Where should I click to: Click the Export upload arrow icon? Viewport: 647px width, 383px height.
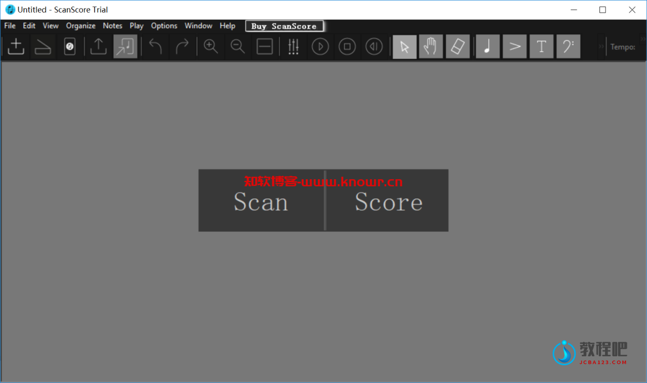pyautogui.click(x=99, y=46)
